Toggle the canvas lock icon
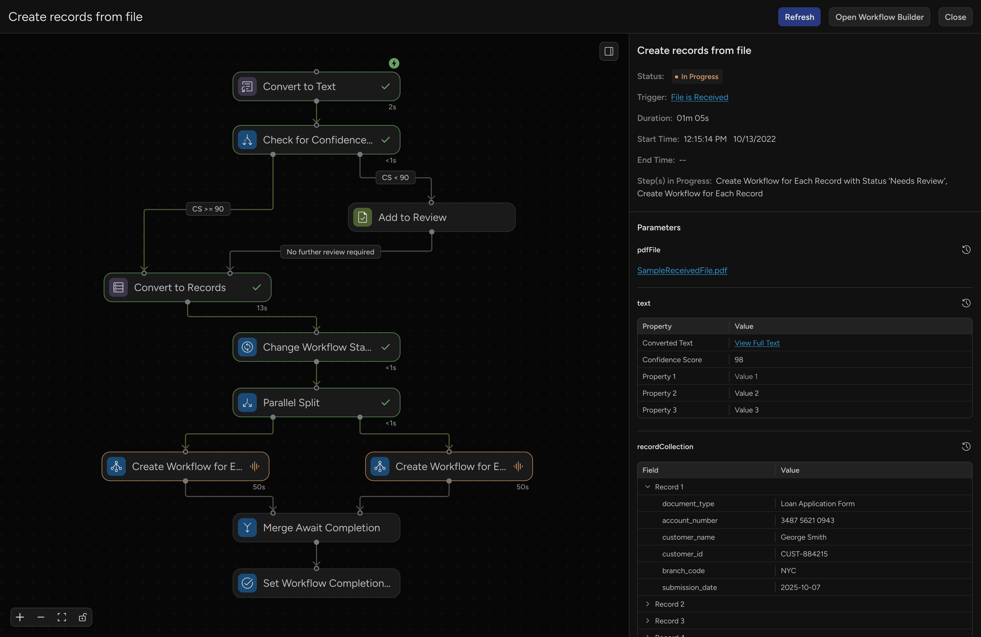The image size is (981, 637). pos(83,617)
